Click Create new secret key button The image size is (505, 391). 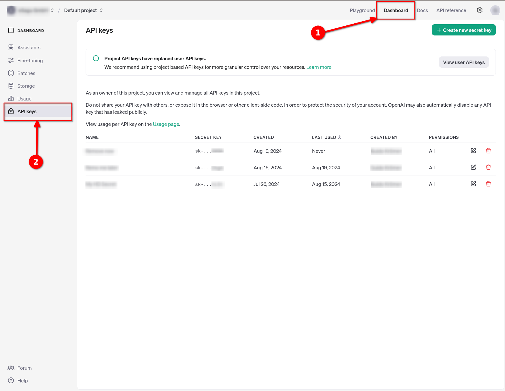click(463, 30)
